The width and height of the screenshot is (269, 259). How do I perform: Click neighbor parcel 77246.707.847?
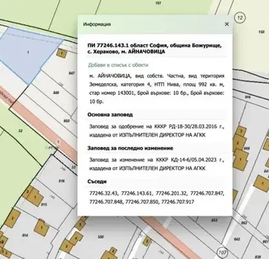(207, 193)
